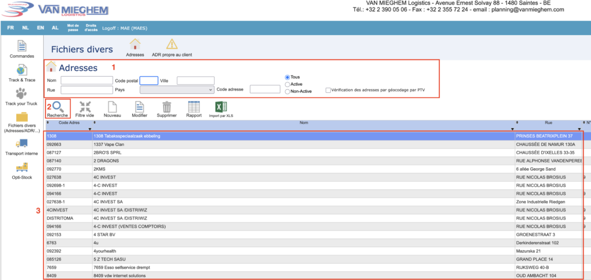The width and height of the screenshot is (591, 280).
Task: Open Track & Trace in sidebar
Action: coord(22,71)
